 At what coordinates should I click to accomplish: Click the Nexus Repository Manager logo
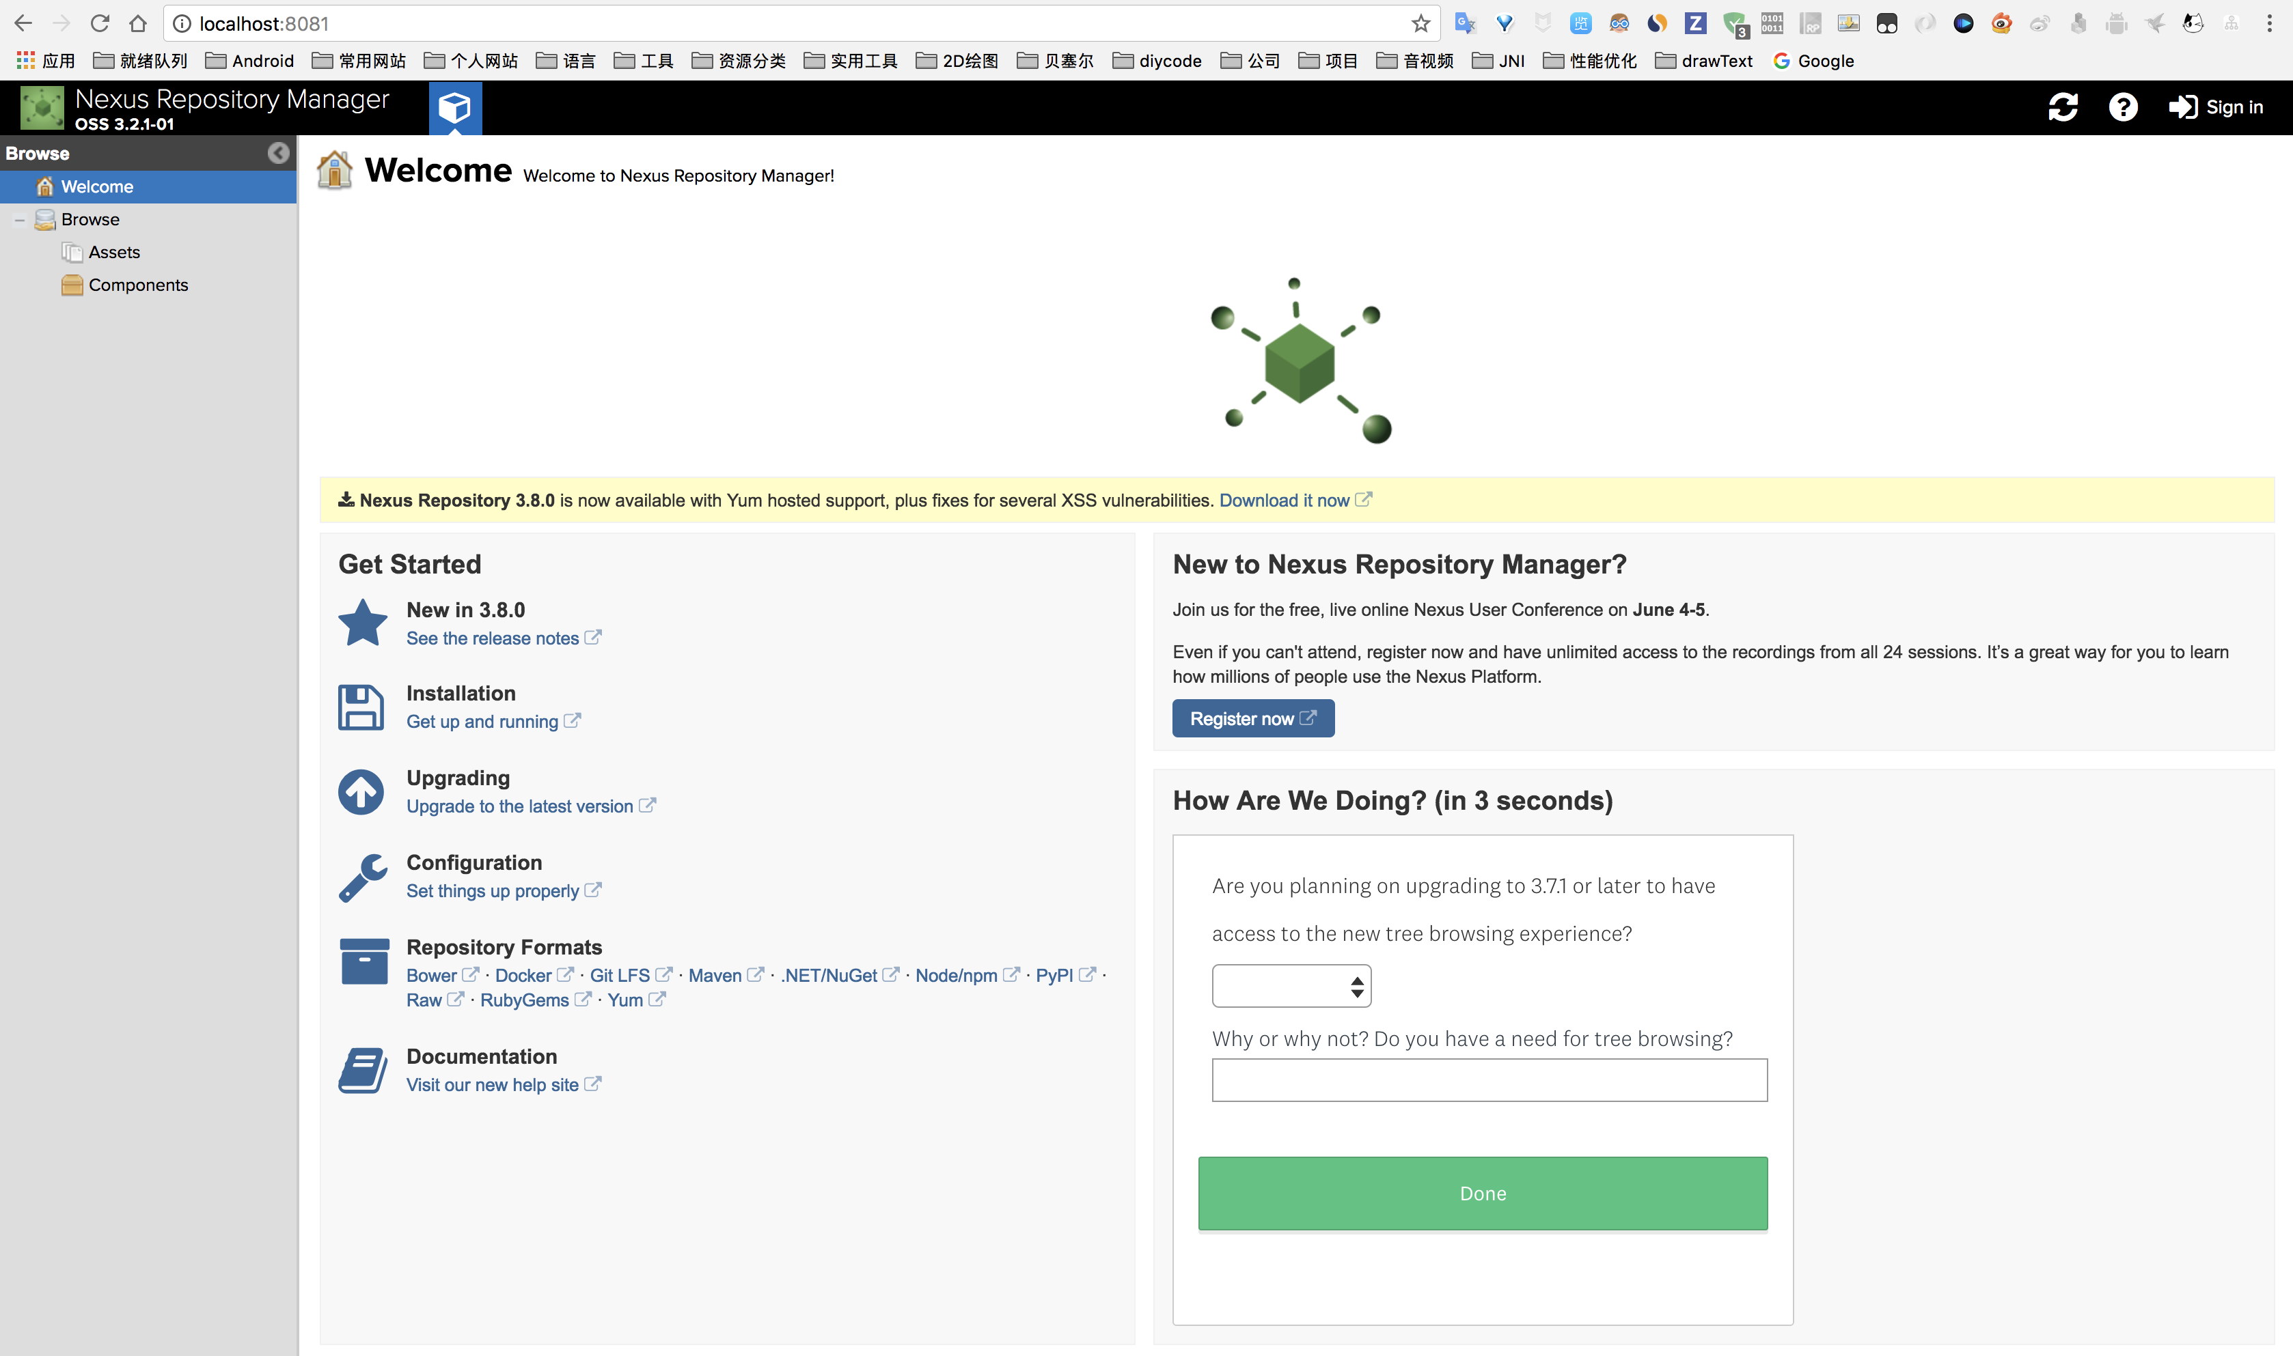coord(42,108)
